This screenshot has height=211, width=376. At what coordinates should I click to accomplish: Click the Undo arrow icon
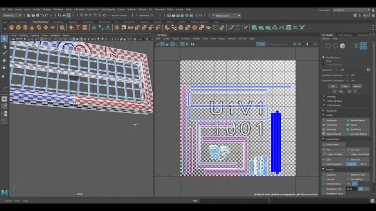coord(42,15)
